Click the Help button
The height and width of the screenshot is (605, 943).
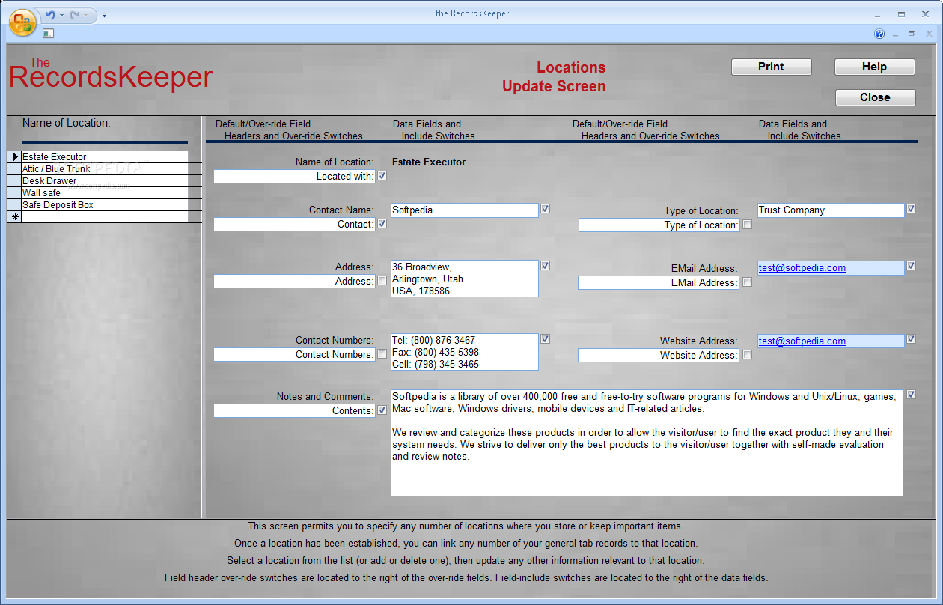point(874,67)
